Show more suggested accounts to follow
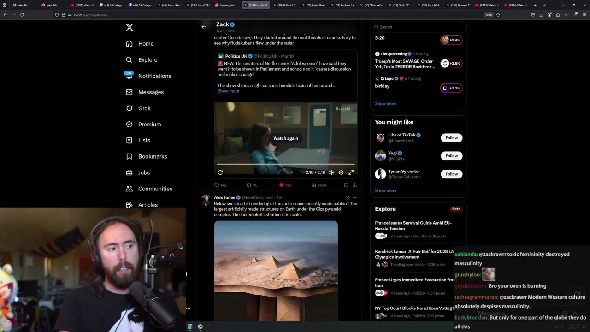This screenshot has height=332, width=590. 386,190
